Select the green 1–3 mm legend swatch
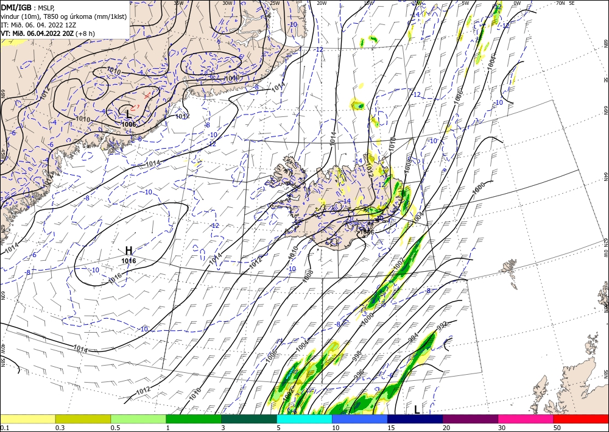Image resolution: width=609 pixels, height=432 pixels. pyautogui.click(x=194, y=419)
